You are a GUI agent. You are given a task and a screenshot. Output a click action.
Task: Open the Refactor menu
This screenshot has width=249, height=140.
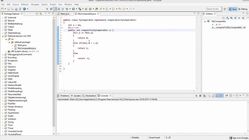25,4
